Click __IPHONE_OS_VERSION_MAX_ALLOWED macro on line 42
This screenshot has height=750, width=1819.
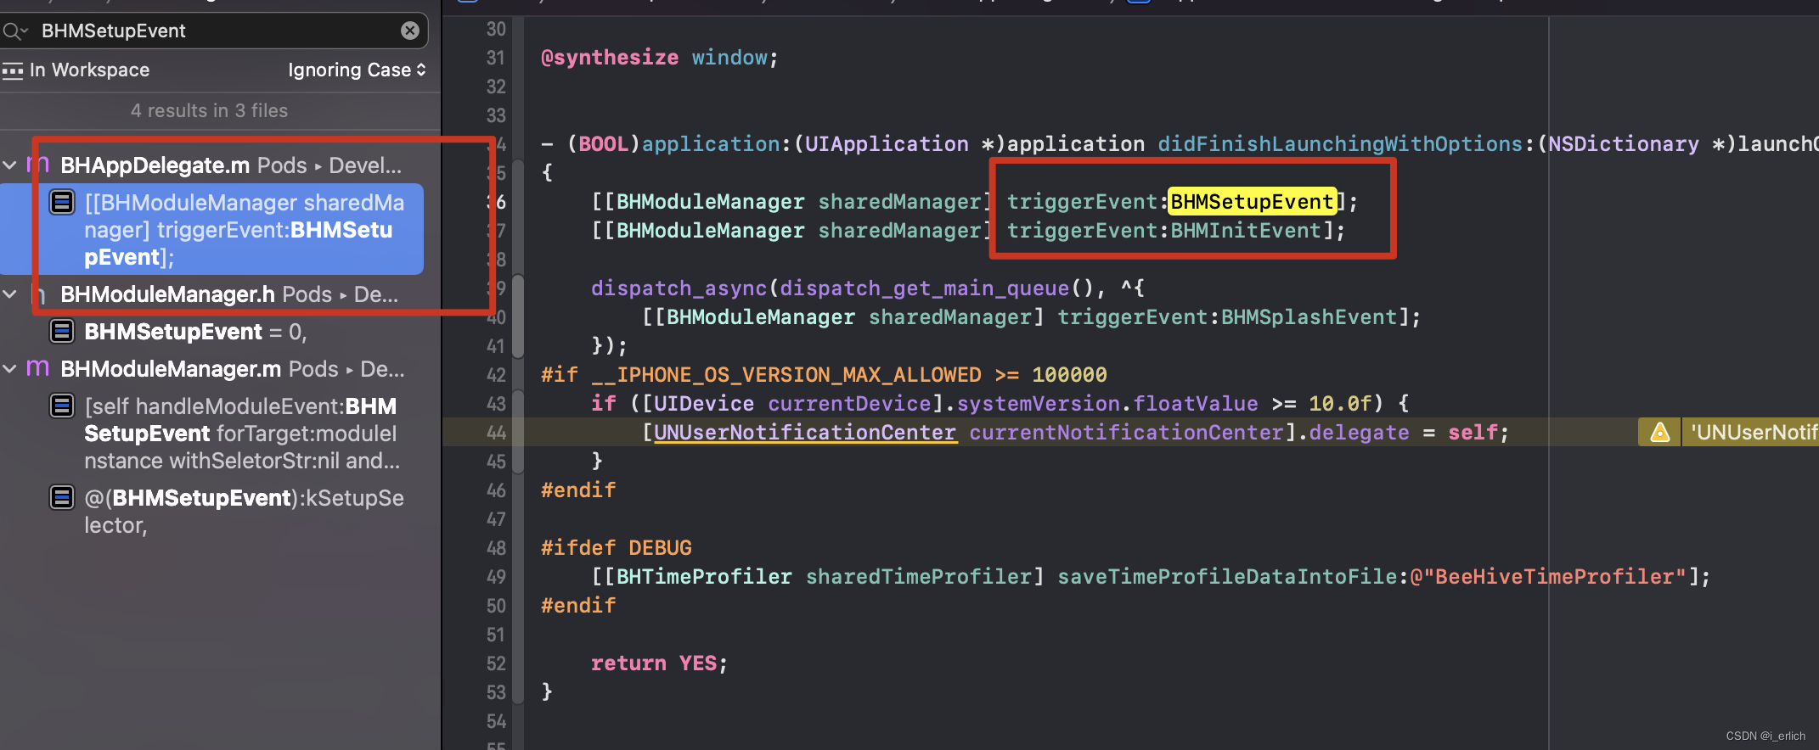tap(786, 375)
